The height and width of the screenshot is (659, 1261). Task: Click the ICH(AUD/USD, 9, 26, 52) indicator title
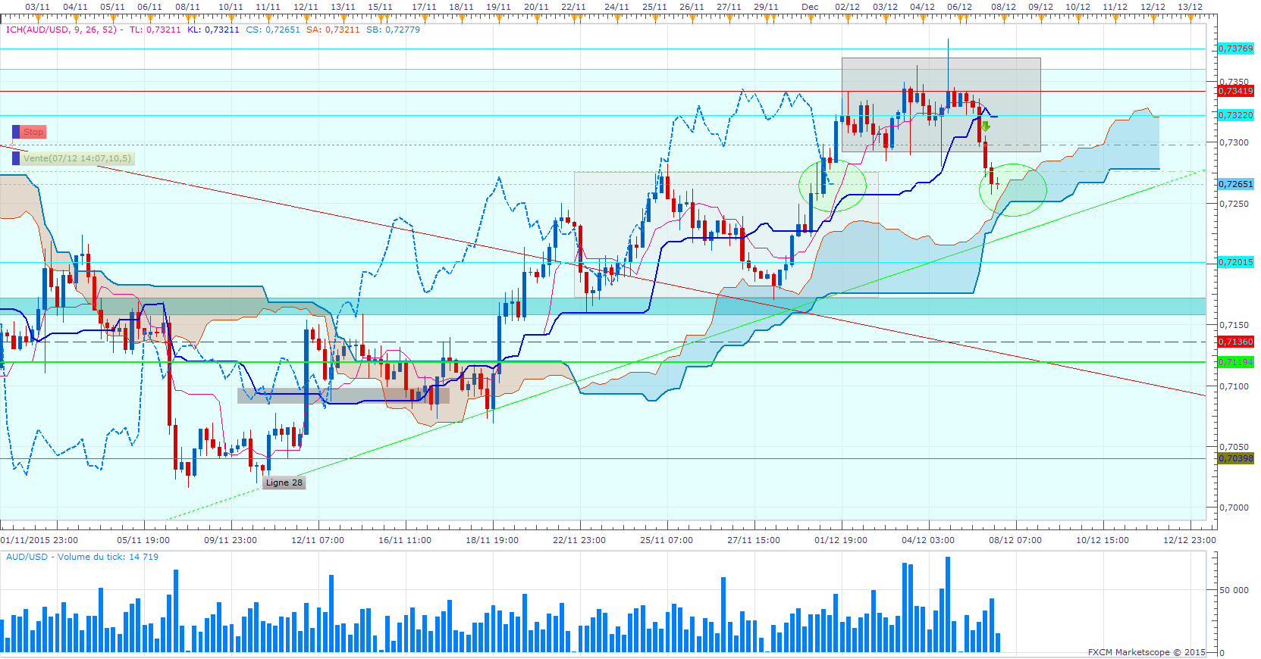coord(61,30)
